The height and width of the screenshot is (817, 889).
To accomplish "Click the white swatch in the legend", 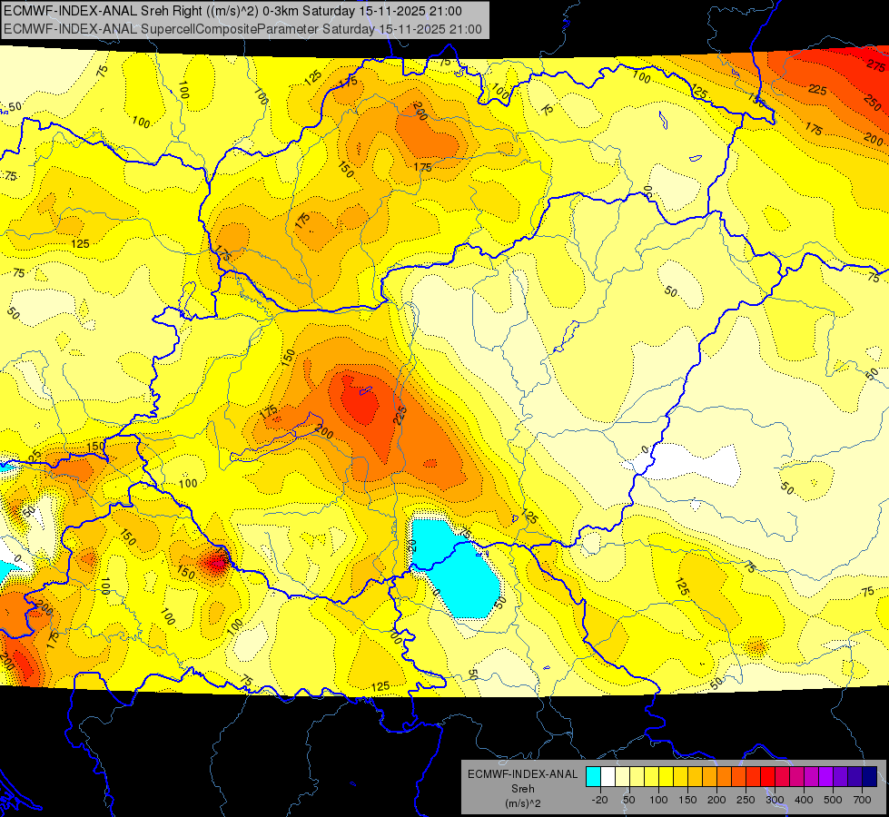I will pyautogui.click(x=607, y=777).
